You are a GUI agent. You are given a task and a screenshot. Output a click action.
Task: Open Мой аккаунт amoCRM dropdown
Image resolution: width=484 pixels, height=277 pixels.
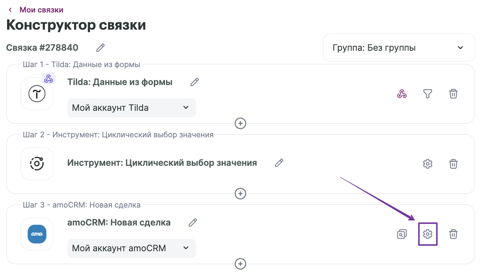(132, 248)
